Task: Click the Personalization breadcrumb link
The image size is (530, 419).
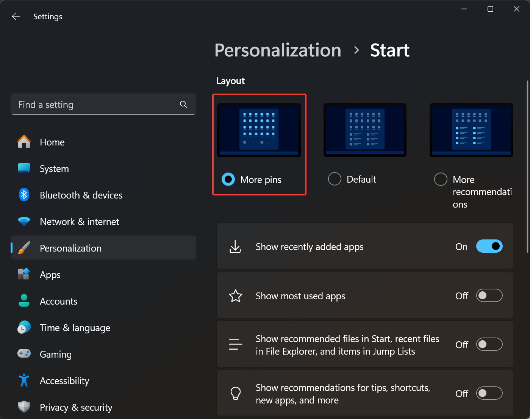Action: [278, 50]
